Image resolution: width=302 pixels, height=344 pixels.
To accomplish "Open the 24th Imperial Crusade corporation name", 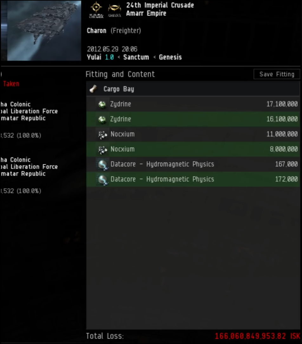I will pyautogui.click(x=160, y=5).
